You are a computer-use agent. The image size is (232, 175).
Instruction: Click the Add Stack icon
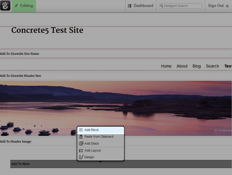pos(81,144)
